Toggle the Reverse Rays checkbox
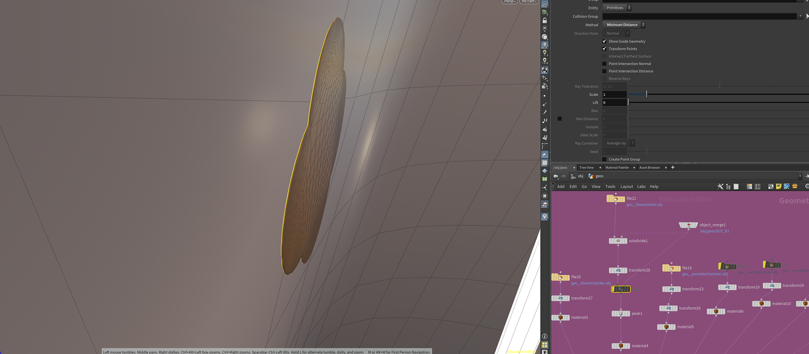Image resolution: width=809 pixels, height=354 pixels. point(604,79)
